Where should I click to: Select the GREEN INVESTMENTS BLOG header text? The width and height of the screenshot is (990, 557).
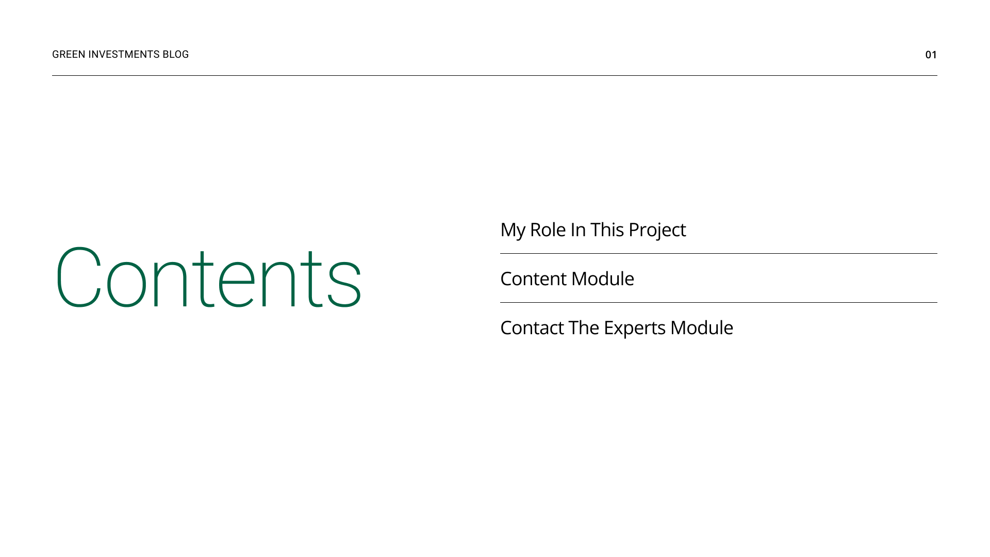[121, 55]
